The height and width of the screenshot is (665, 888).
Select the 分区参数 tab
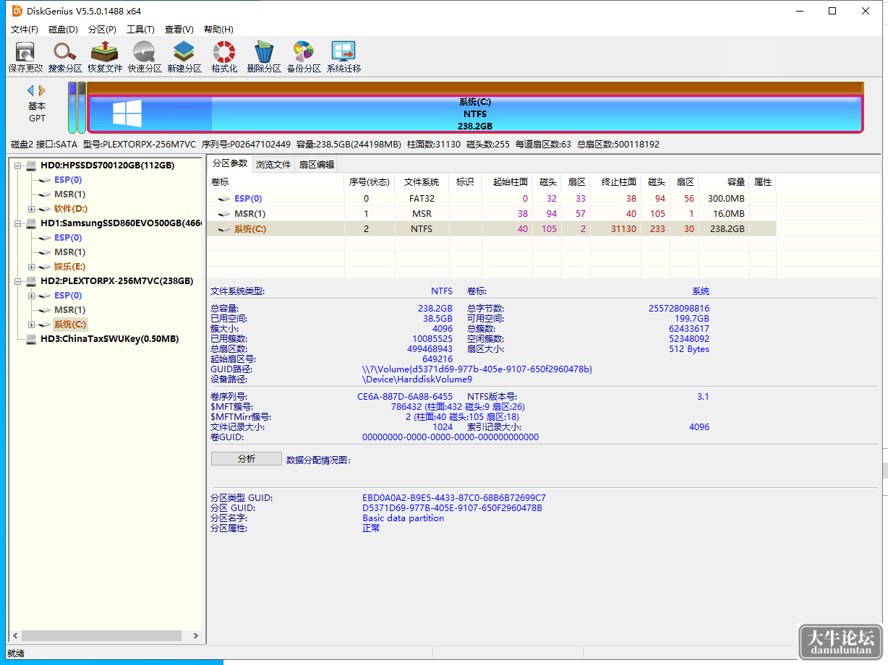point(230,163)
